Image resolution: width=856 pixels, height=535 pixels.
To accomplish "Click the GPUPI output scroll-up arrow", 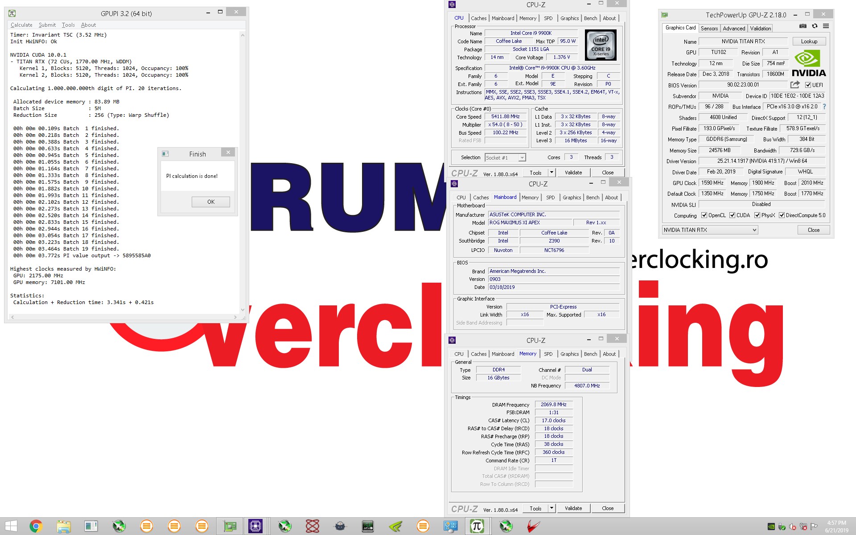I will click(x=243, y=35).
